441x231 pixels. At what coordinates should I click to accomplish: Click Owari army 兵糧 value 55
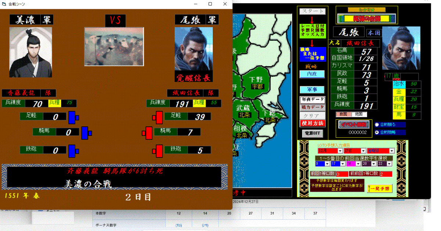click(213, 103)
